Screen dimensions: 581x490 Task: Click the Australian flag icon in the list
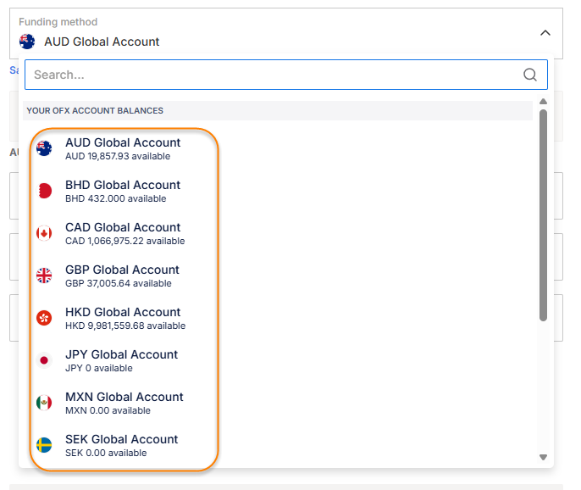[44, 148]
